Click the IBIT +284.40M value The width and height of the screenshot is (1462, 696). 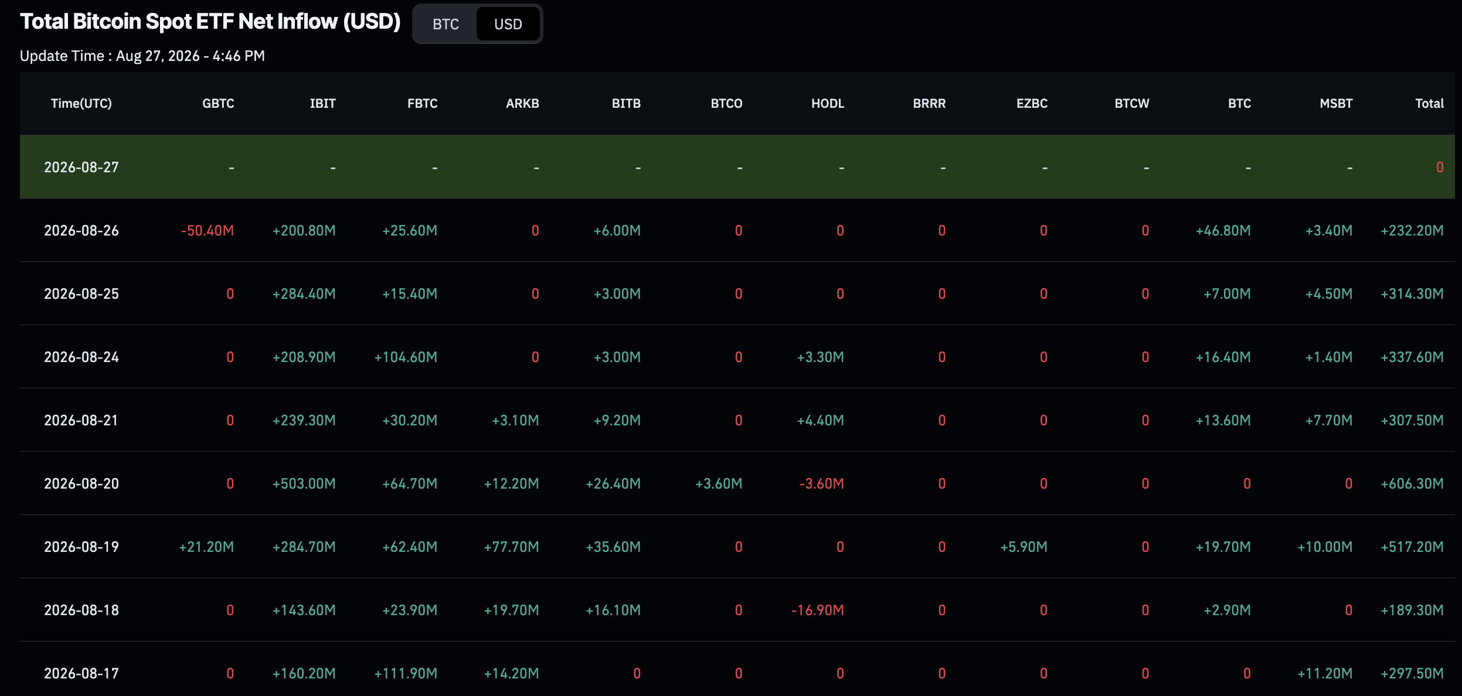tap(304, 294)
